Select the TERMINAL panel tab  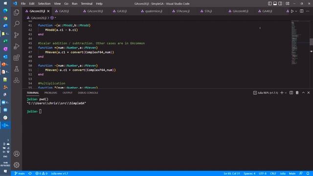click(x=33, y=93)
